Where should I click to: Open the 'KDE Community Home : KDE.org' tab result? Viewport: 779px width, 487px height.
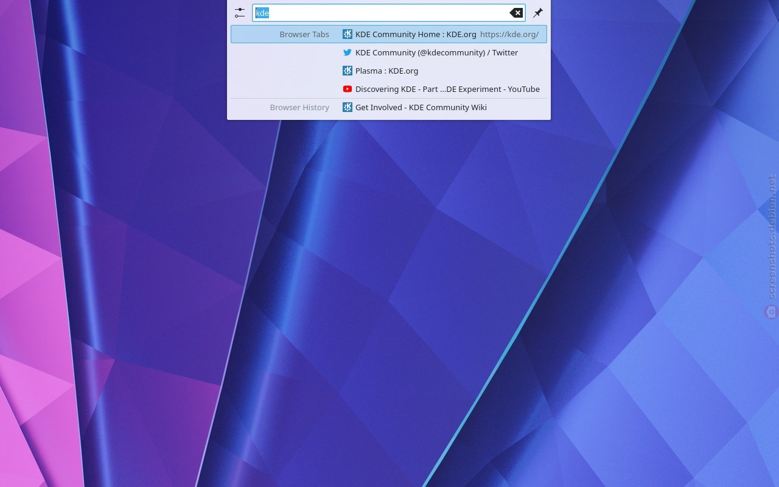pos(389,34)
